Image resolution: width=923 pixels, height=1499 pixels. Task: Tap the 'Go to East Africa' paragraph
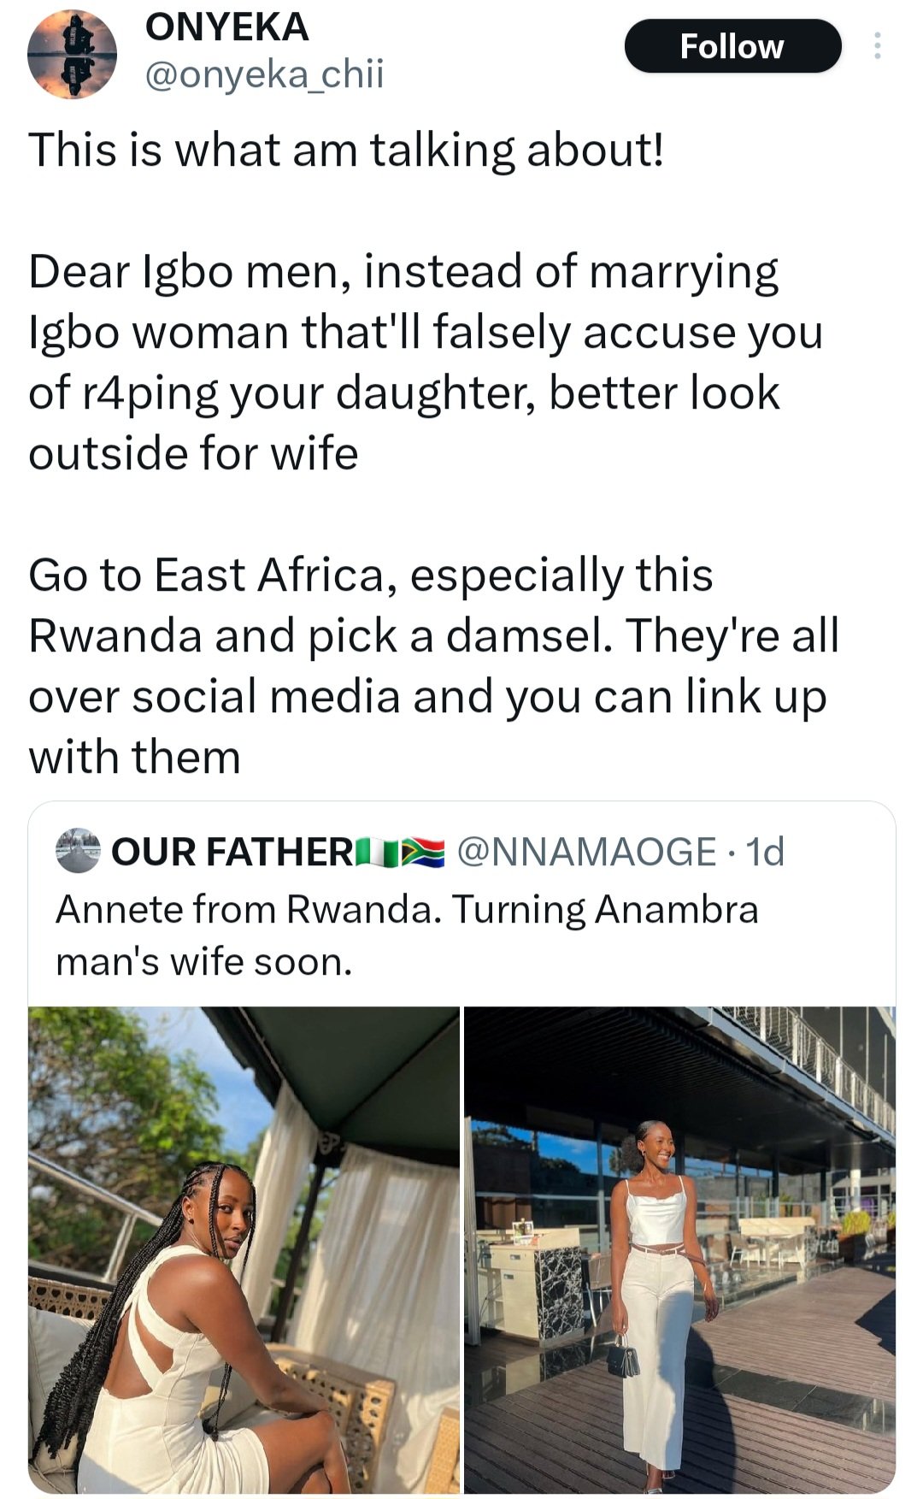(x=433, y=665)
